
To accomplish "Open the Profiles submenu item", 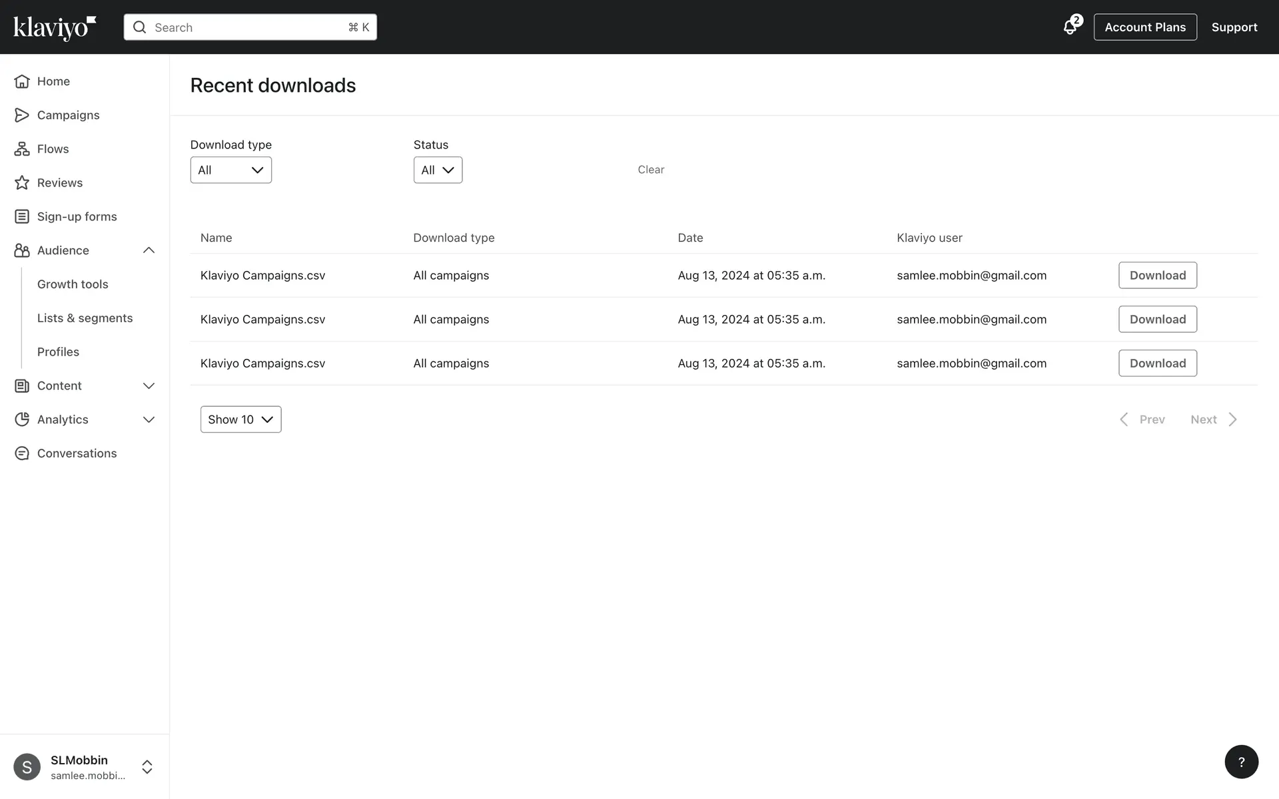I will pyautogui.click(x=59, y=352).
